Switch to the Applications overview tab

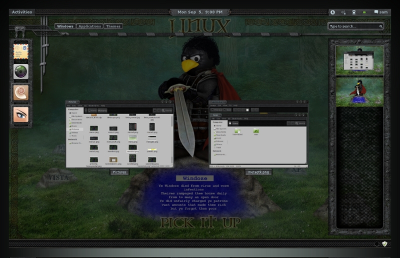[x=89, y=26]
